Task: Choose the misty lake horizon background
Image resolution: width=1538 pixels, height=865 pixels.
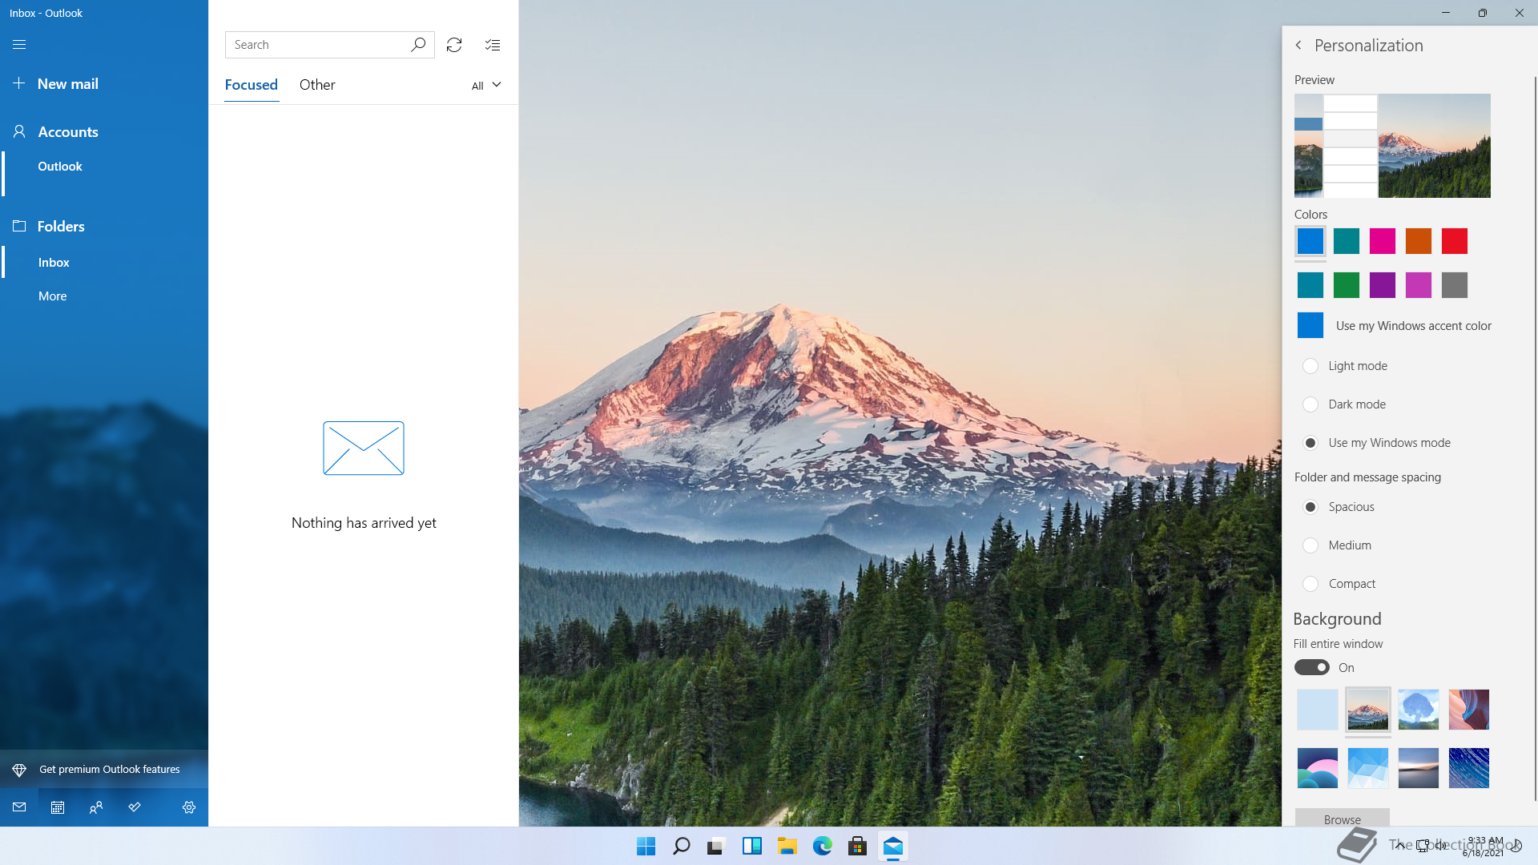Action: point(1419,768)
